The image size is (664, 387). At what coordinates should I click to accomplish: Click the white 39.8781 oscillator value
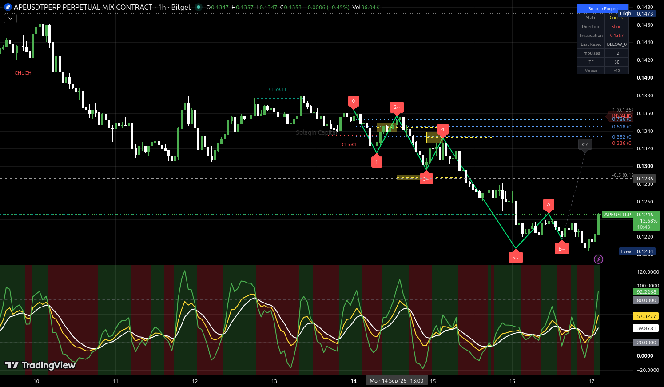(646, 328)
